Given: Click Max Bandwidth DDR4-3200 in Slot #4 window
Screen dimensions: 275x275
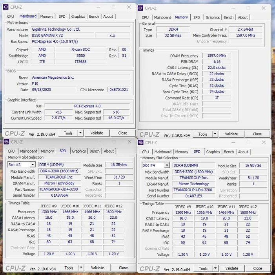Looking at the screenshot, I should click(x=194, y=172).
